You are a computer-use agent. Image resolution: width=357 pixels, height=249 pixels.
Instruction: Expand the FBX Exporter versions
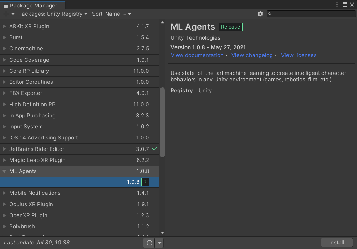(4, 93)
